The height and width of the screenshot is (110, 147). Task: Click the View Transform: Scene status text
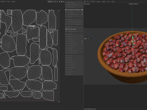[90, 109]
